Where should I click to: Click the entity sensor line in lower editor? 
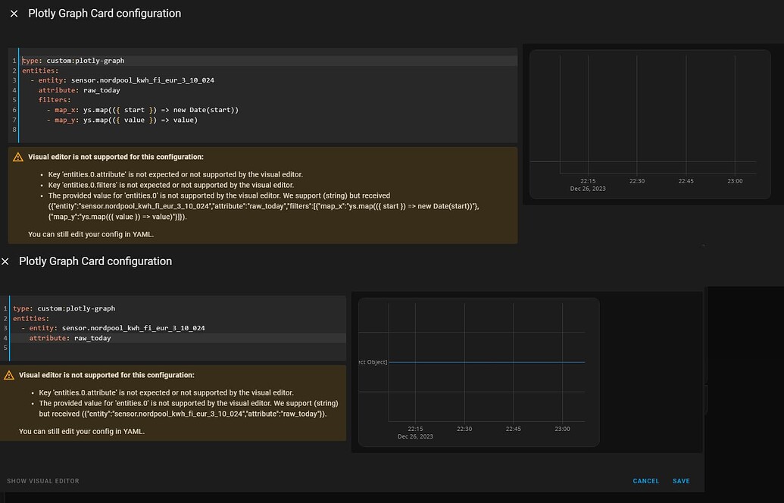(113, 328)
